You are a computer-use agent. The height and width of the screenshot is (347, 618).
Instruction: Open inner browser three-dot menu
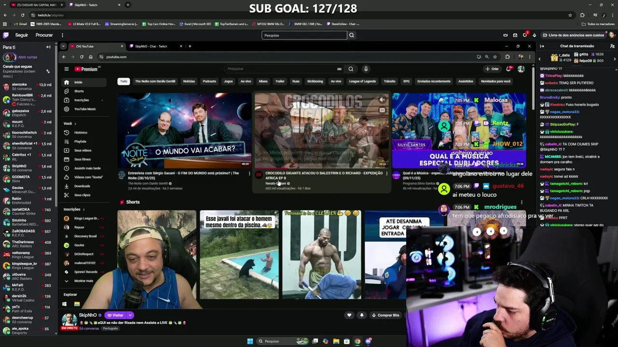pos(530,57)
